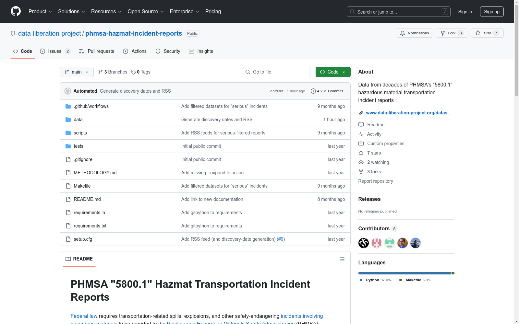This screenshot has height=324, width=519.
Task: Open the Readme link in About
Action: [x=371, y=125]
